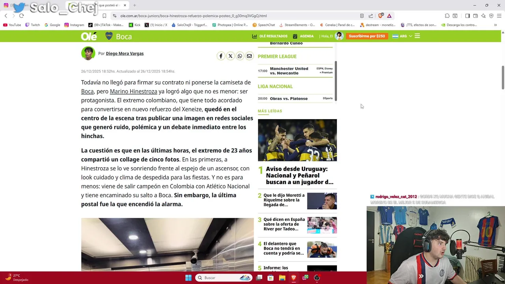This screenshot has width=505, height=284.
Task: Share the article via WhatsApp
Action: point(240,56)
